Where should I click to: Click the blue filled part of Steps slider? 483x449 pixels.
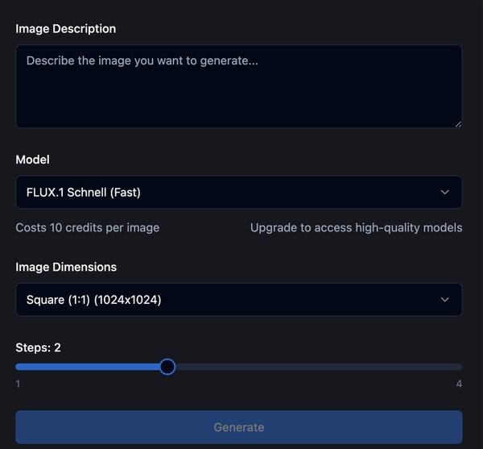pos(89,367)
